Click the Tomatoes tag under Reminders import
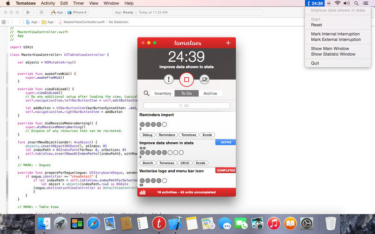Screen dimensions: 375x234 (188, 135)
